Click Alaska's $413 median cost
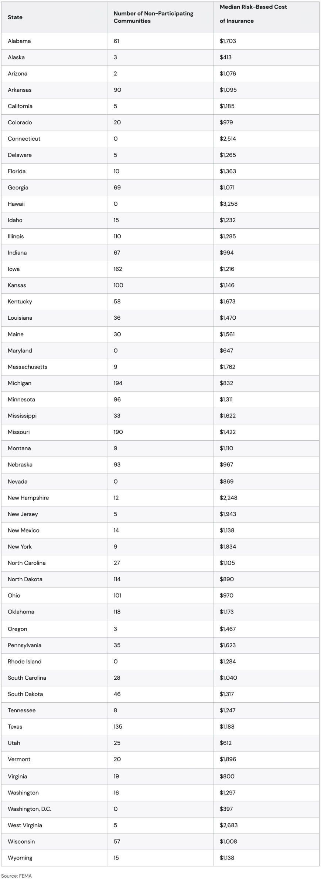Screen dimensions: 321x881 tap(226, 57)
